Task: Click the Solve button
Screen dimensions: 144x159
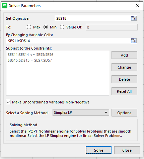Action: tap(98, 150)
